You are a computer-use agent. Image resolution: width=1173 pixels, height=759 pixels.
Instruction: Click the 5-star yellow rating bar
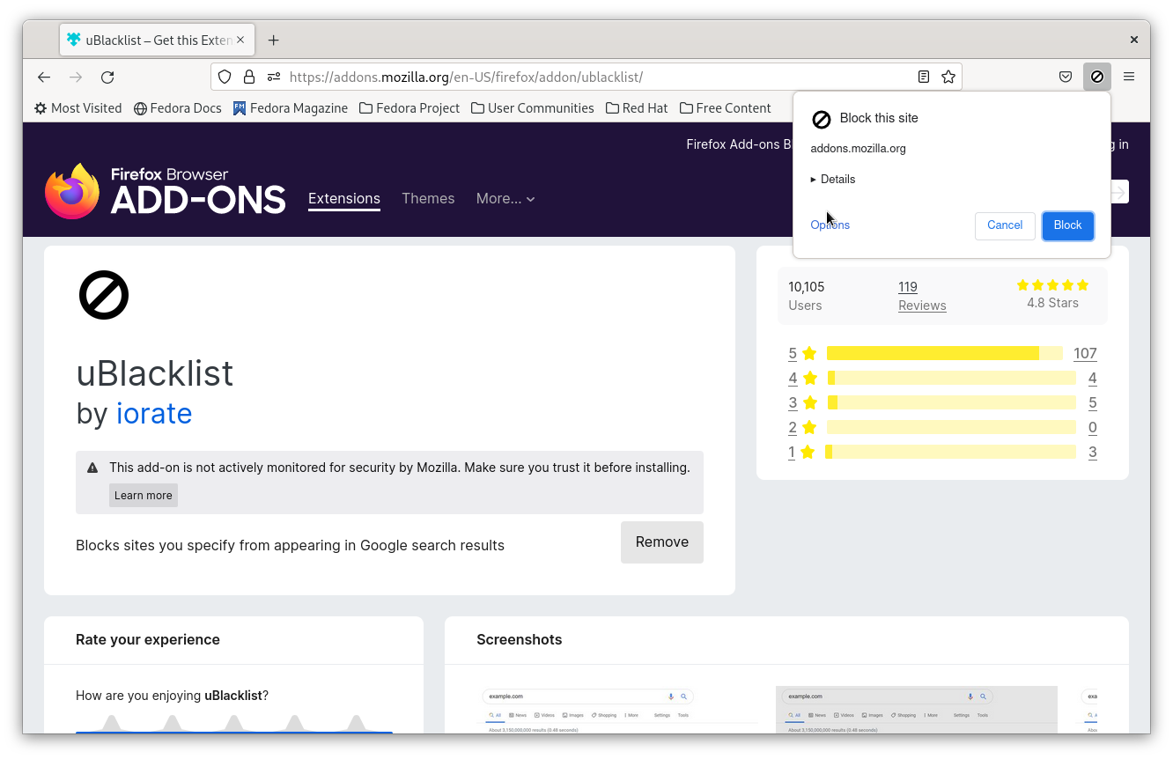tap(945, 353)
